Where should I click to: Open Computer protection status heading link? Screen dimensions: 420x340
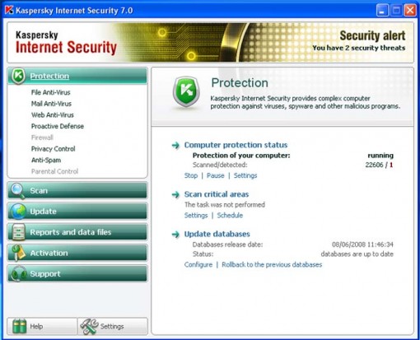pyautogui.click(x=236, y=145)
